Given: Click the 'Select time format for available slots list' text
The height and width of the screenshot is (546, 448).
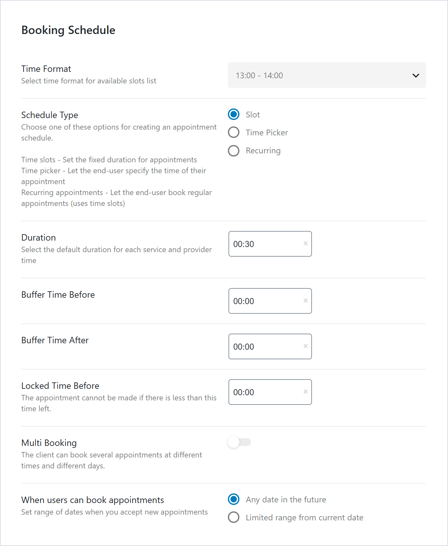Looking at the screenshot, I should point(89,81).
